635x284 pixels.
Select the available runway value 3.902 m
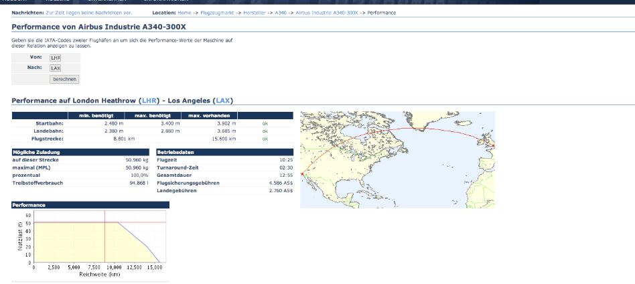pyautogui.click(x=226, y=123)
